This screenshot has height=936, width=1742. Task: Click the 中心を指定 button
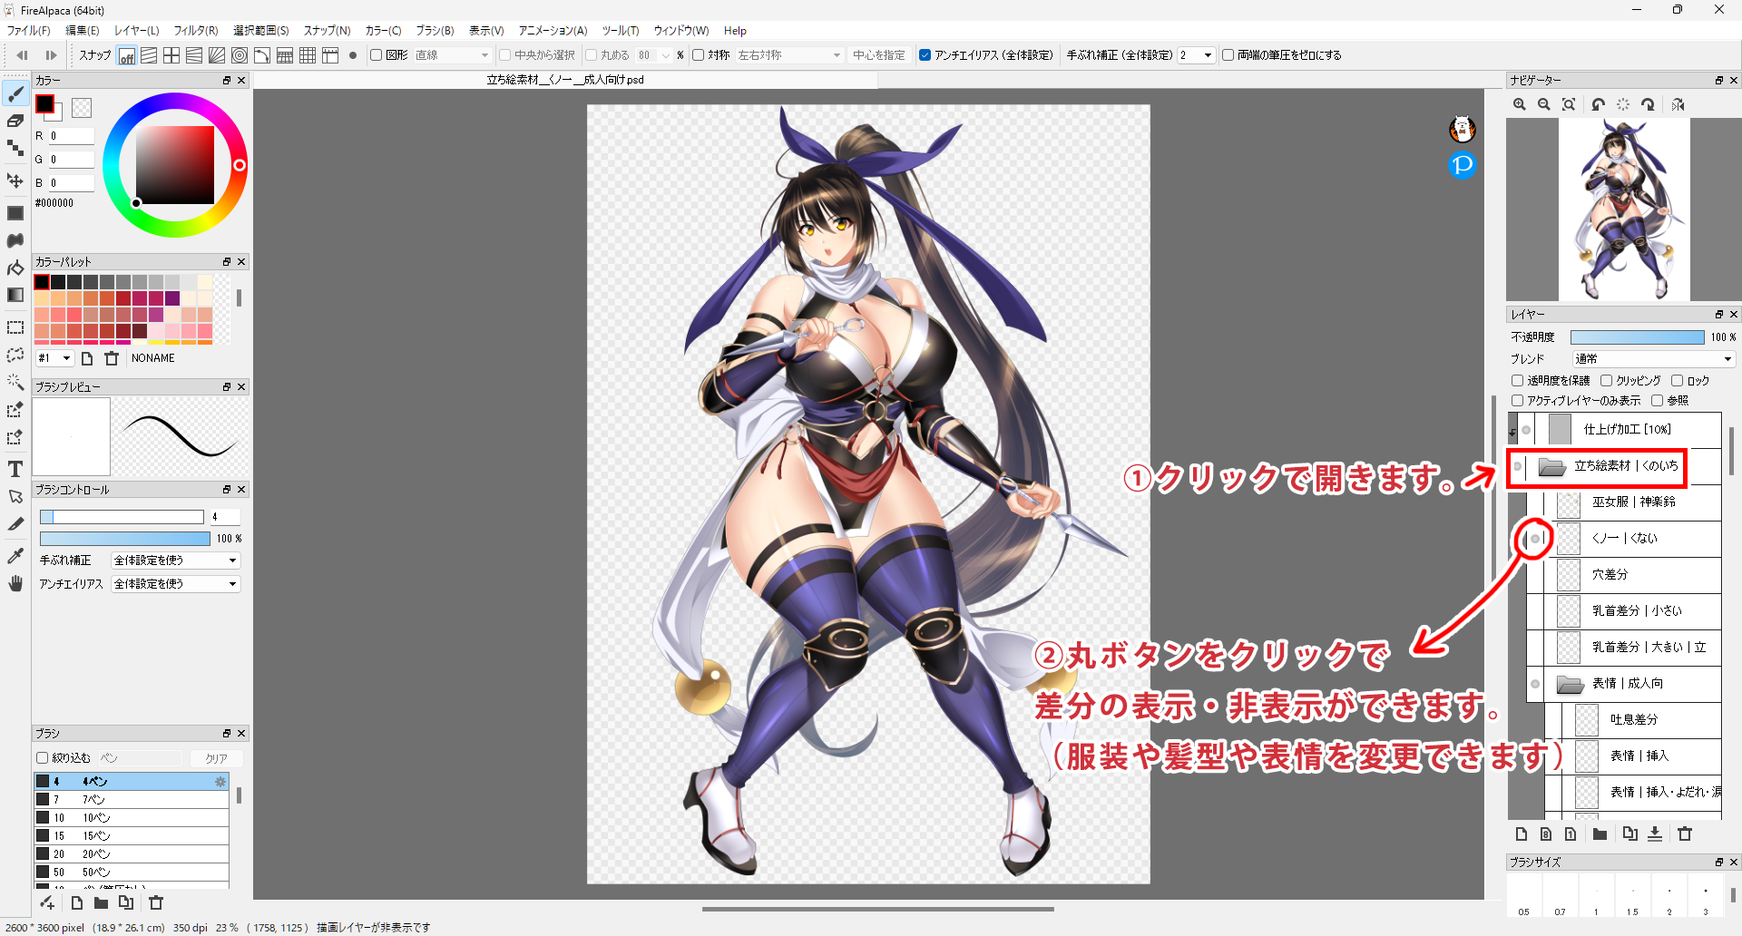(878, 55)
